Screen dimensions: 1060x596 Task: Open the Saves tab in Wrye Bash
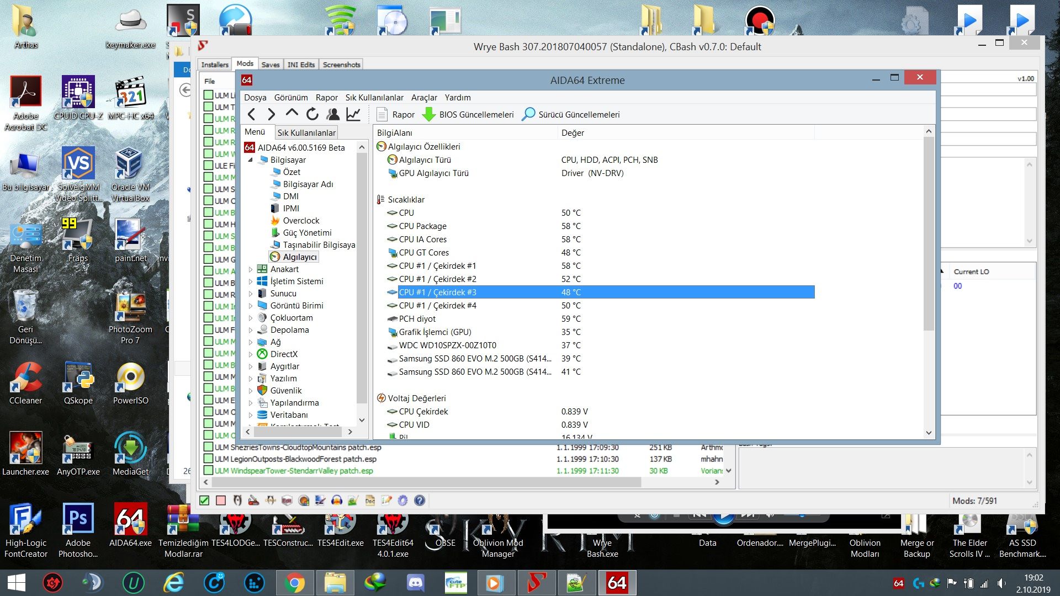point(270,65)
